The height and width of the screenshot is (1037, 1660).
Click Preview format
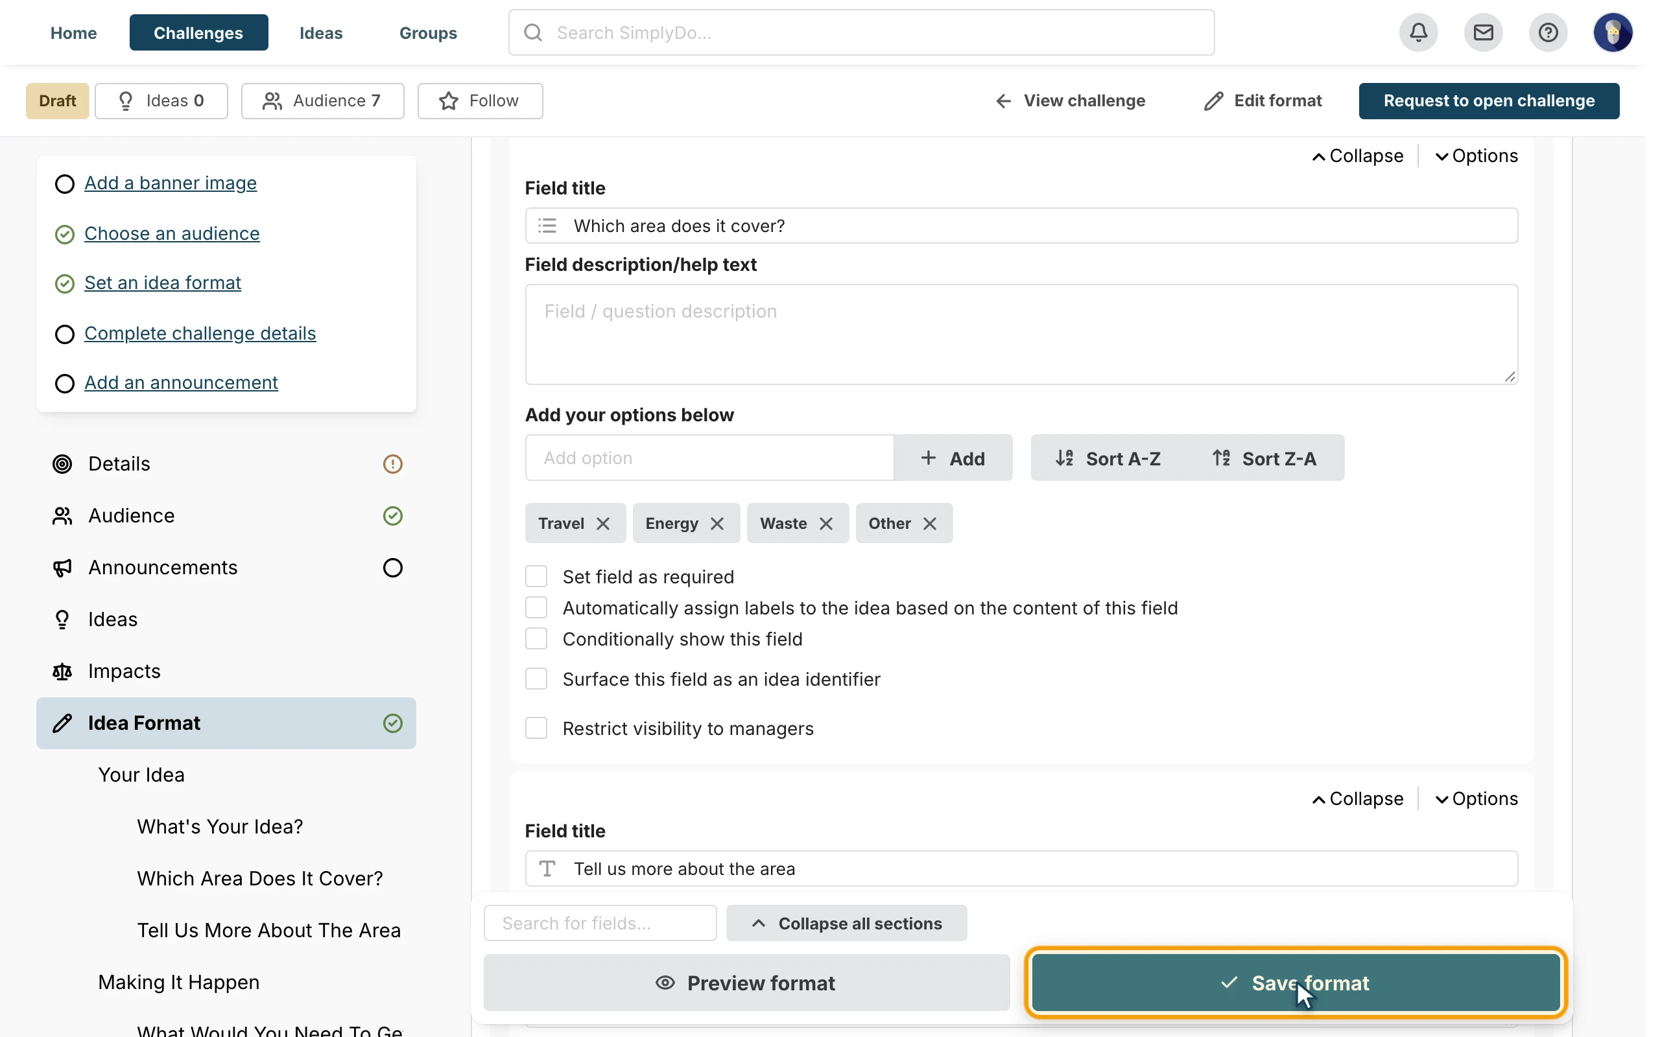point(746,983)
